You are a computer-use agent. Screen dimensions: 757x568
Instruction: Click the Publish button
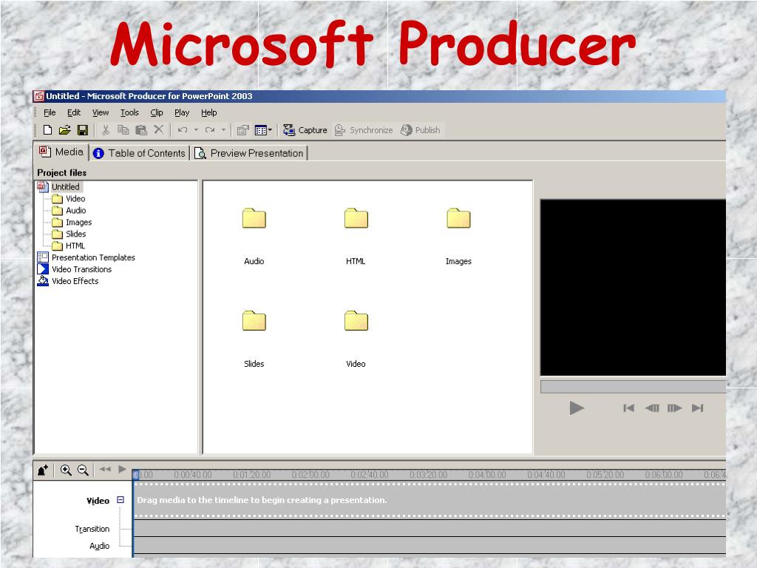point(421,130)
